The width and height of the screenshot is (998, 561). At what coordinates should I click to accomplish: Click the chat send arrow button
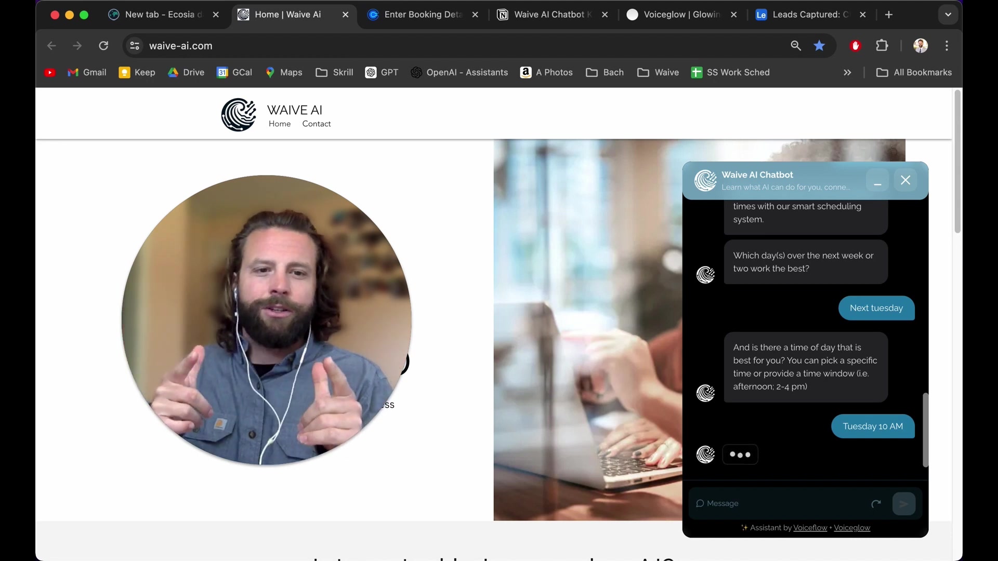[x=904, y=504]
